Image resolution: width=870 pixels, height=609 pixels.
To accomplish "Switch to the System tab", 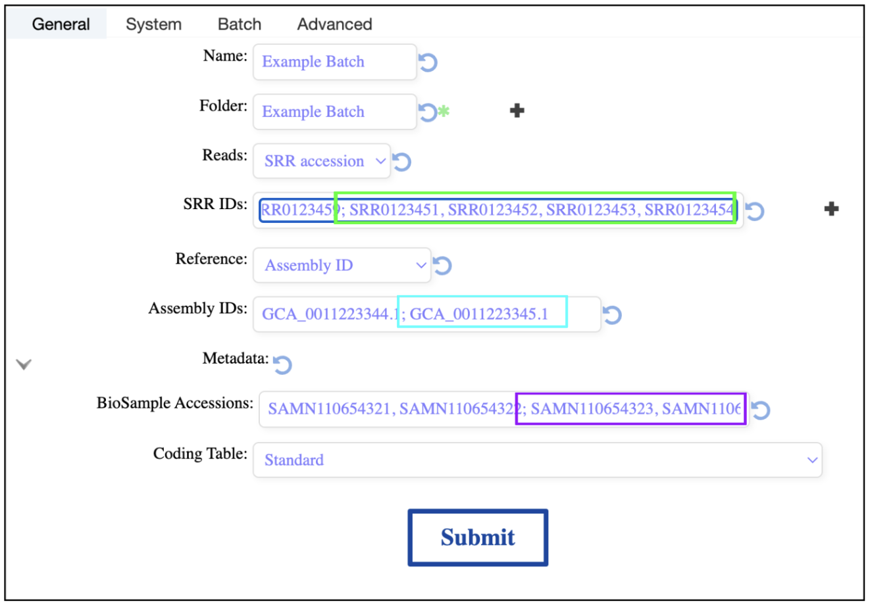I will 153,24.
